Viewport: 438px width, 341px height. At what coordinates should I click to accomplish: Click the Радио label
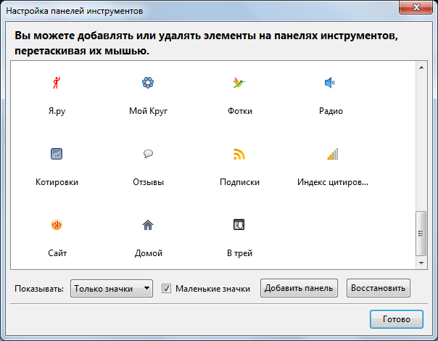(331, 111)
